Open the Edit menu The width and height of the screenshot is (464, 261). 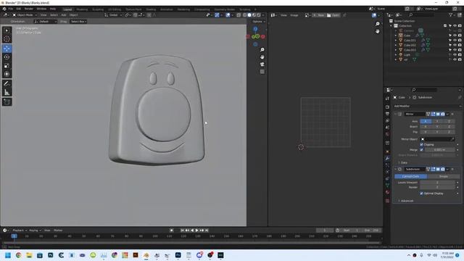coord(19,9)
